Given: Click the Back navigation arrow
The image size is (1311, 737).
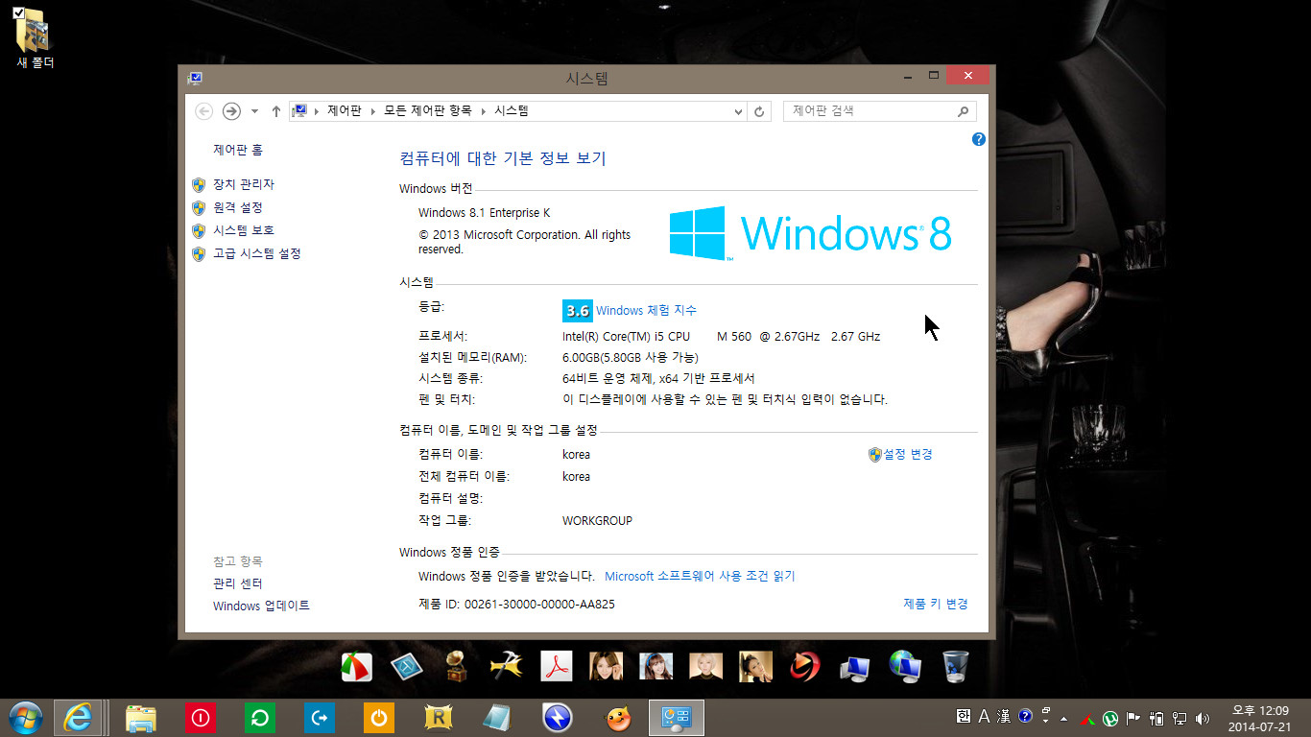Looking at the screenshot, I should tap(203, 111).
